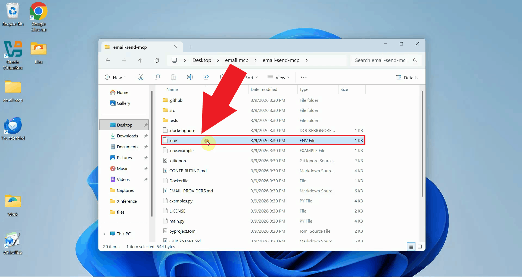
Task: Select the Cut tool in the toolbar
Action: point(141,77)
